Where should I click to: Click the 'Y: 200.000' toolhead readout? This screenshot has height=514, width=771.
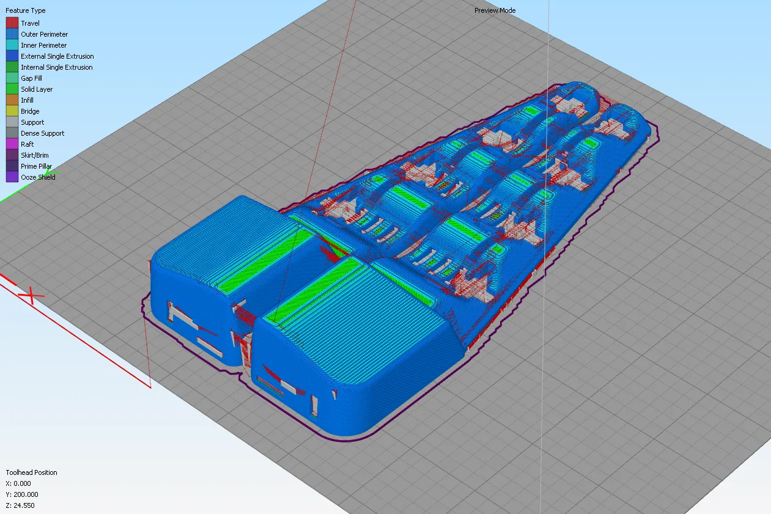(x=22, y=494)
